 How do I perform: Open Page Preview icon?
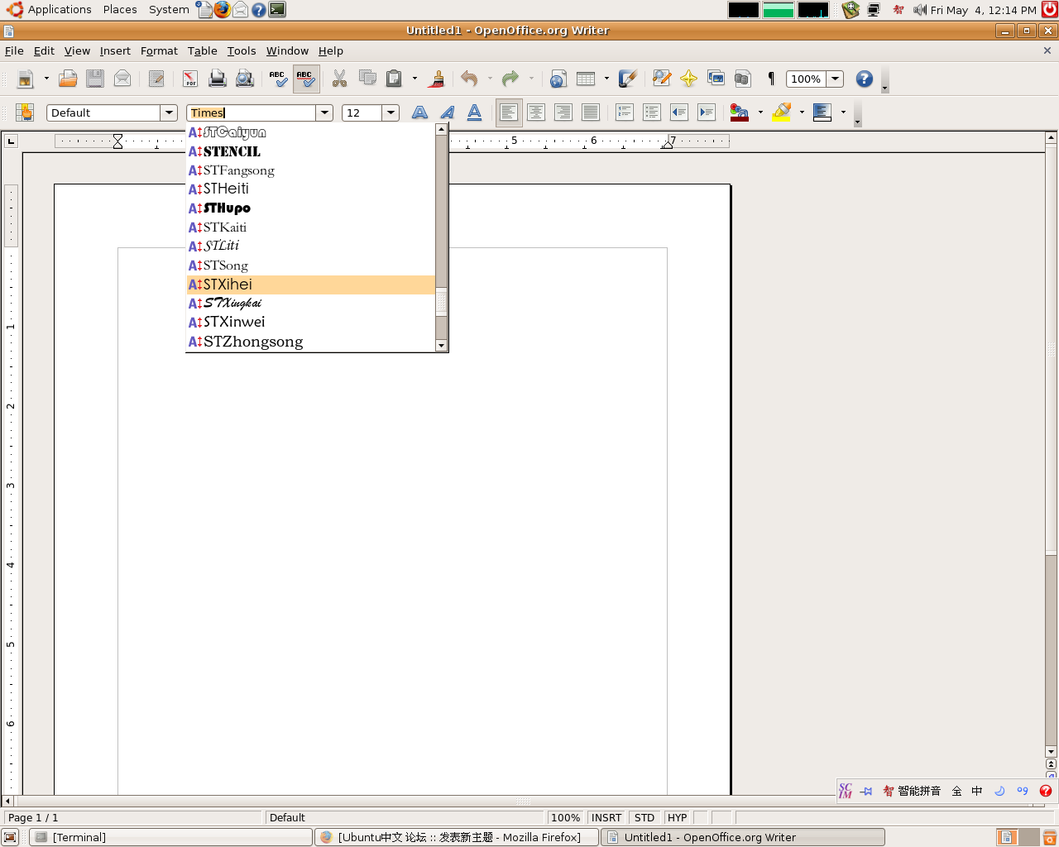pos(245,79)
